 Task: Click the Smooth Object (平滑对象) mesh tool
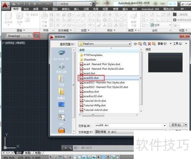pos(44,20)
